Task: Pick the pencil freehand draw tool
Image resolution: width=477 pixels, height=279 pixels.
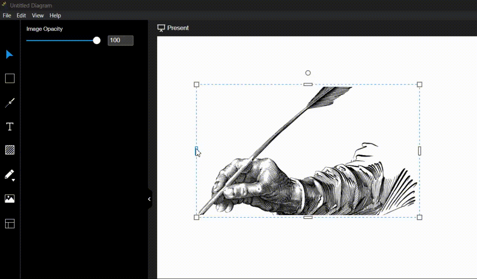Action: 9,174
